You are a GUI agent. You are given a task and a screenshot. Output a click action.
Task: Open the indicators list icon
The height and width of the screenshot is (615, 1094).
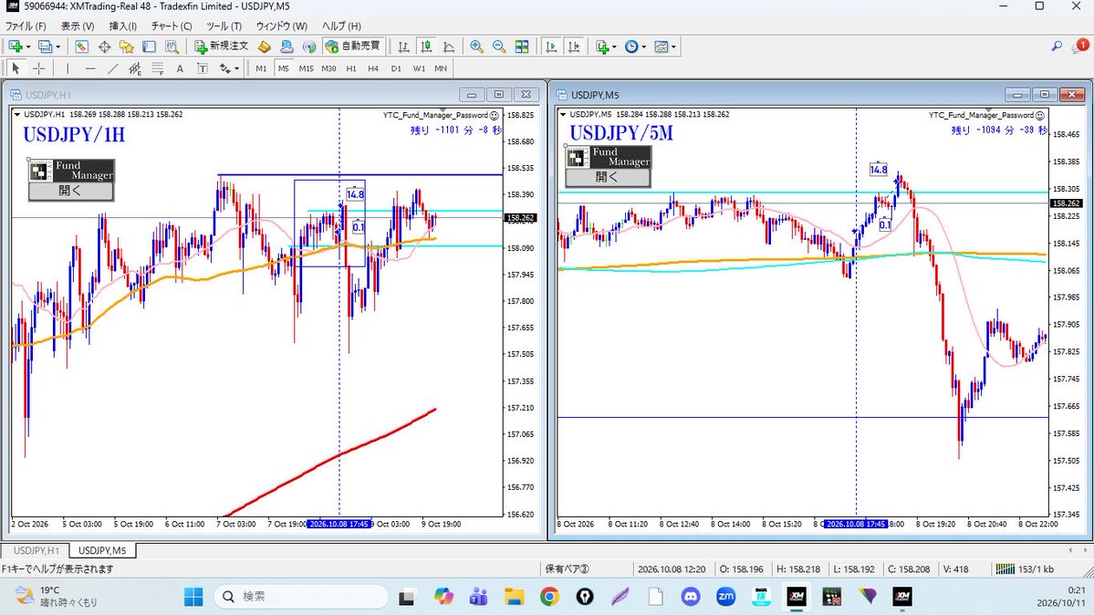pyautogui.click(x=603, y=47)
